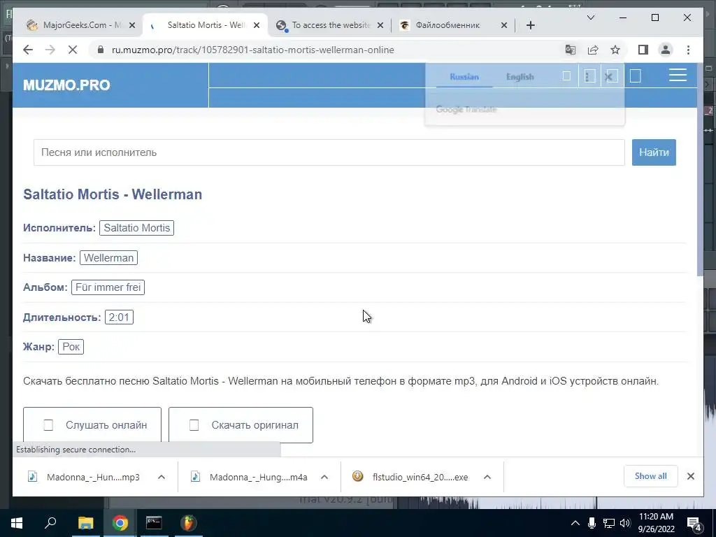716x537 pixels.
Task: Open the volume tray icon
Action: click(624, 523)
